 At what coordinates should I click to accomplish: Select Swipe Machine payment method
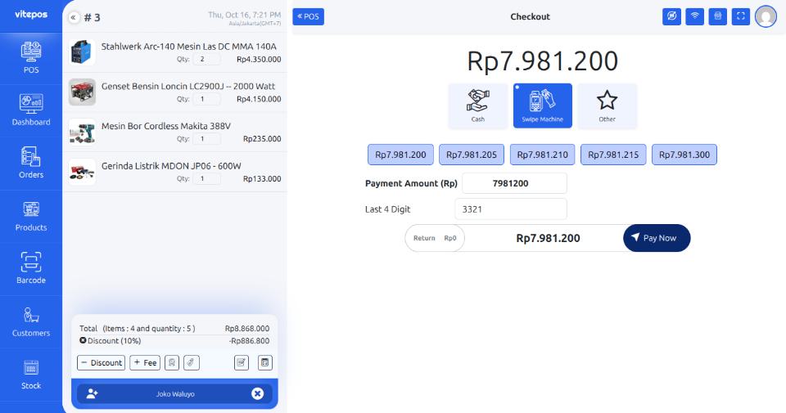[542, 106]
